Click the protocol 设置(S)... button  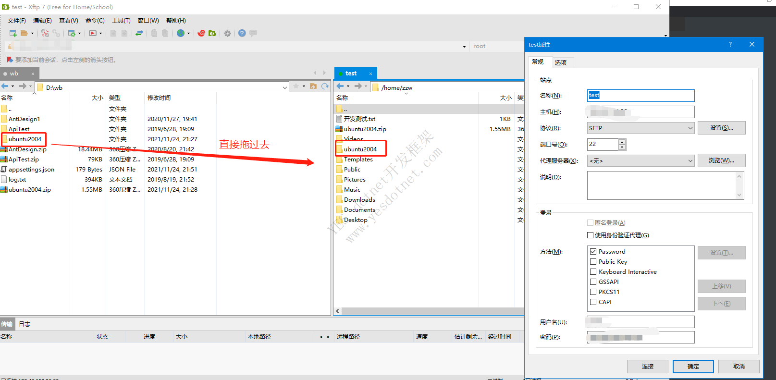722,128
